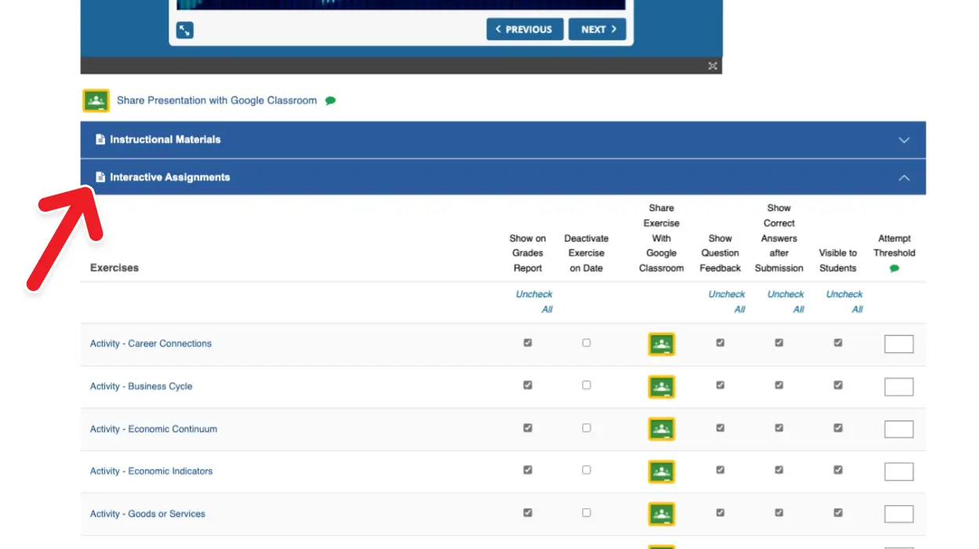The width and height of the screenshot is (979, 549).
Task: Click the Deactivate Exercise on Date column header
Action: (586, 253)
